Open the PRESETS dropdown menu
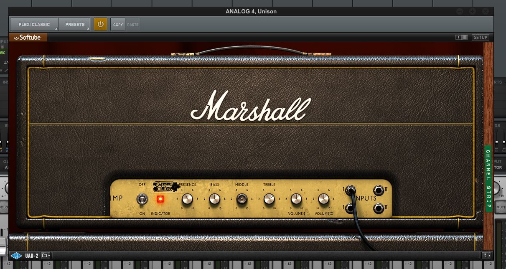Viewport: 506px width, 269px height. pyautogui.click(x=74, y=25)
